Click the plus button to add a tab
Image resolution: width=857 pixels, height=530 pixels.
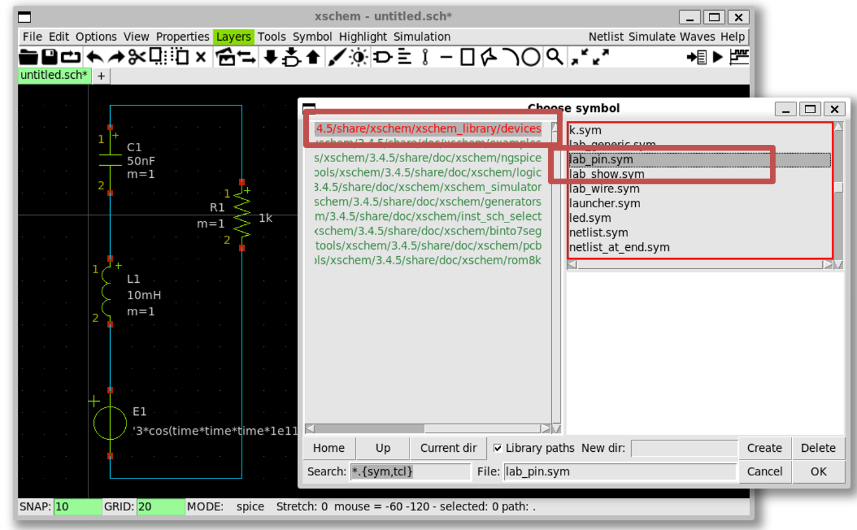[102, 76]
